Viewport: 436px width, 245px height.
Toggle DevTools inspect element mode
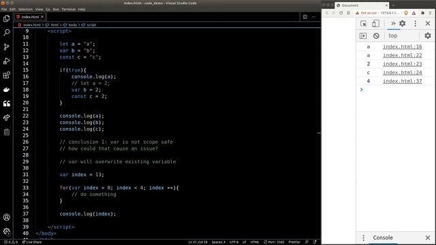pos(363,24)
